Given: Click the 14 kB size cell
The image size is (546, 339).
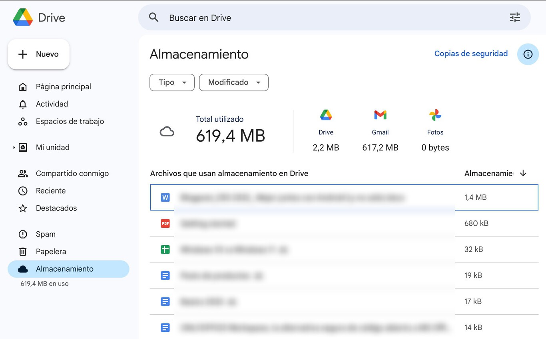Looking at the screenshot, I should 473,328.
